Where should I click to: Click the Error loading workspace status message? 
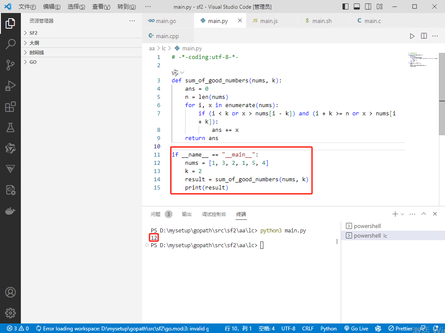click(x=123, y=329)
